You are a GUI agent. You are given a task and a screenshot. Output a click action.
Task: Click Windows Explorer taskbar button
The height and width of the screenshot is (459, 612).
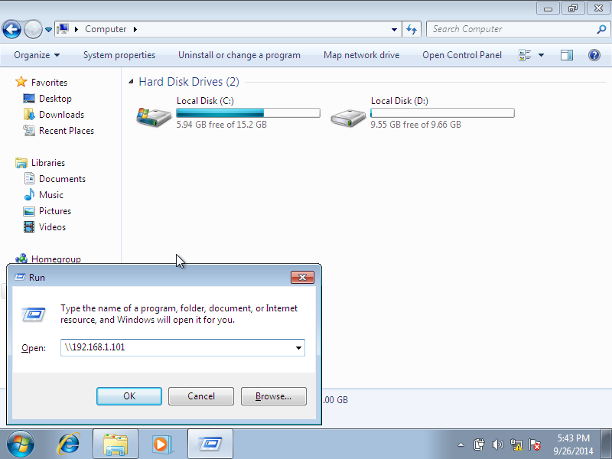click(x=116, y=444)
